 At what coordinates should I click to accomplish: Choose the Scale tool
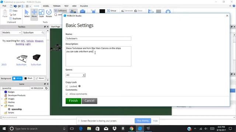(41, 14)
